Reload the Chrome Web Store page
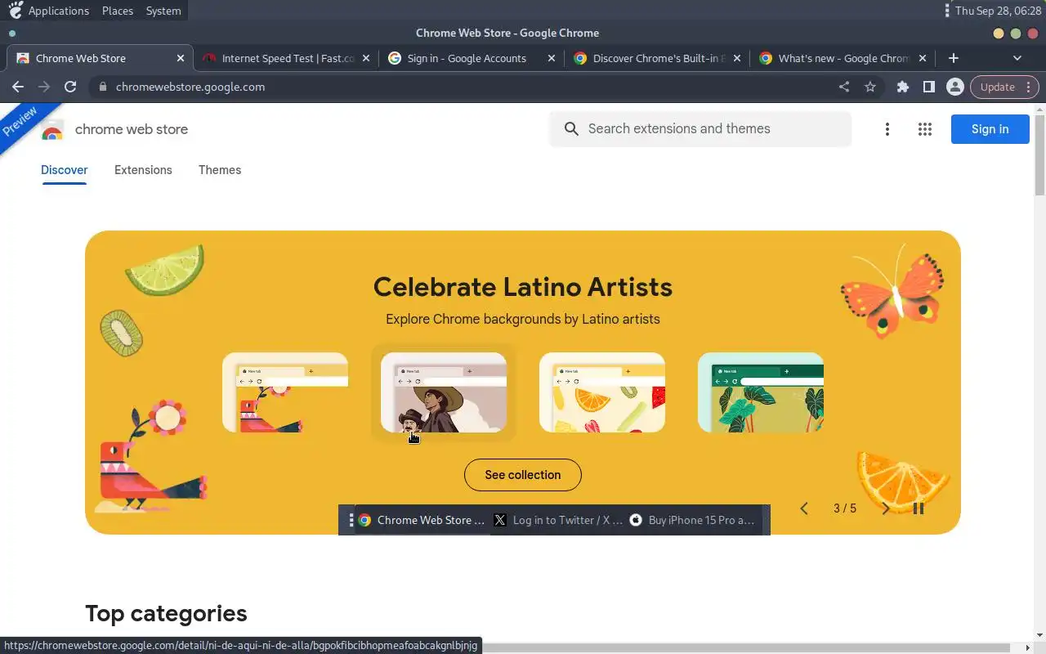 (x=70, y=87)
